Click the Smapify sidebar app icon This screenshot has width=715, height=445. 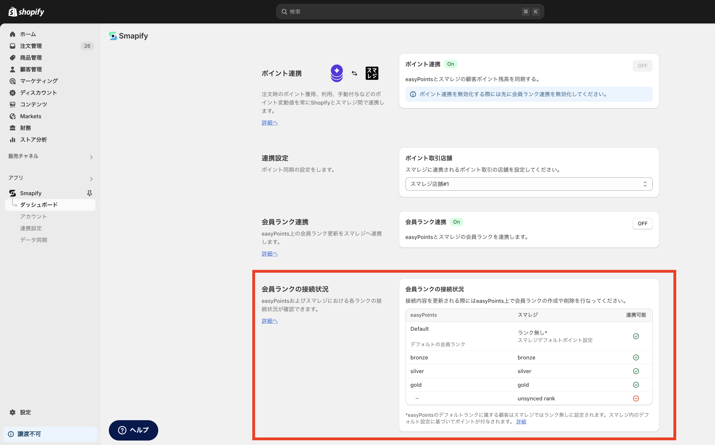[x=12, y=194]
